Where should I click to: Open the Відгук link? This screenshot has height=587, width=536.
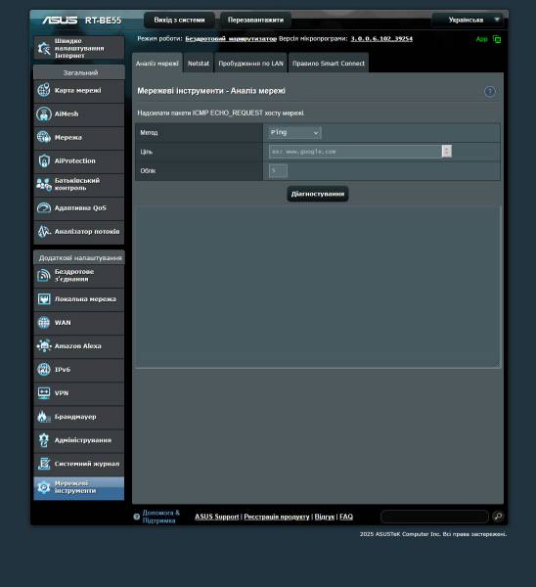(x=325, y=517)
